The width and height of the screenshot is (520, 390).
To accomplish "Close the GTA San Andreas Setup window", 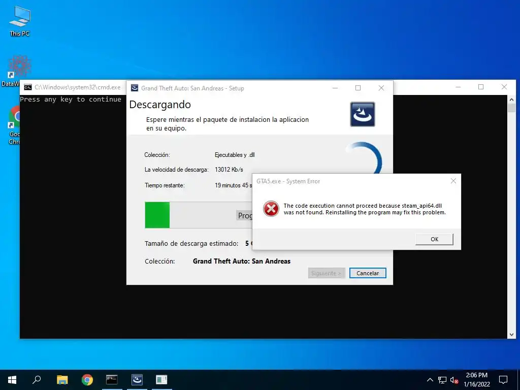I will pyautogui.click(x=381, y=88).
